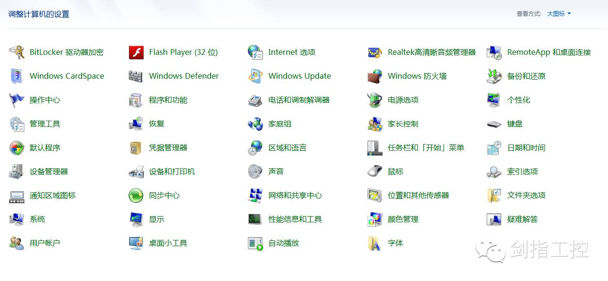
Task: Open the 区域和语言 globe icon
Action: [x=256, y=147]
